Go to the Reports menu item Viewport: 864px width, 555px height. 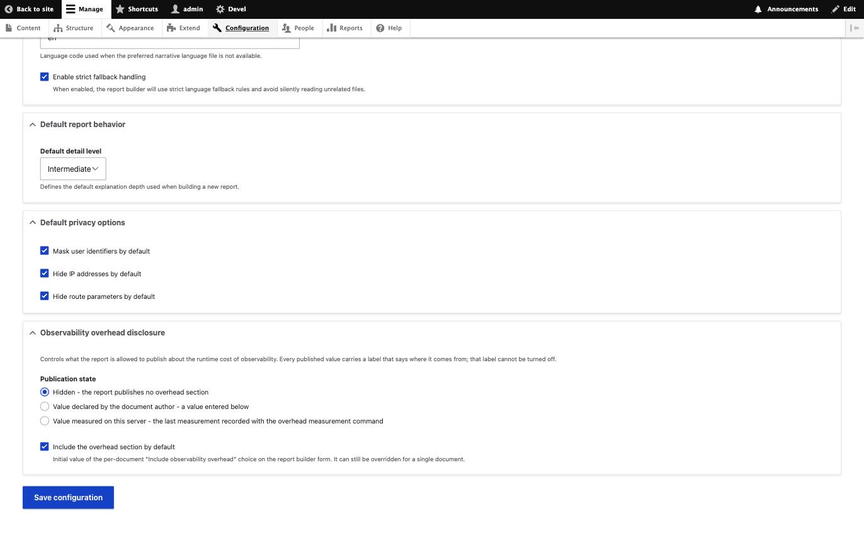345,28
